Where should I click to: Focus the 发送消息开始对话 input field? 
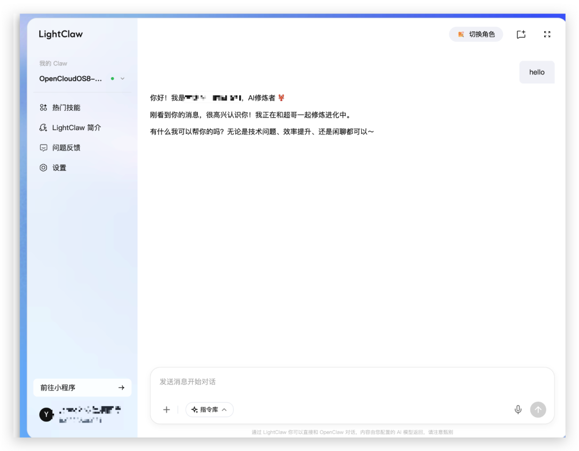click(x=352, y=381)
